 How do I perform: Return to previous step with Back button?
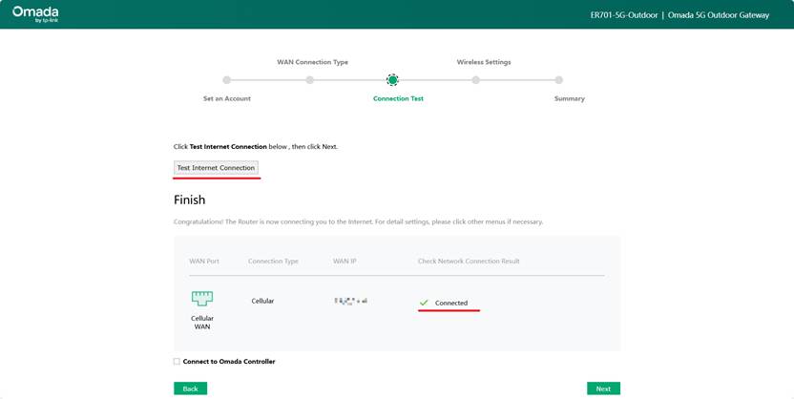click(x=190, y=388)
